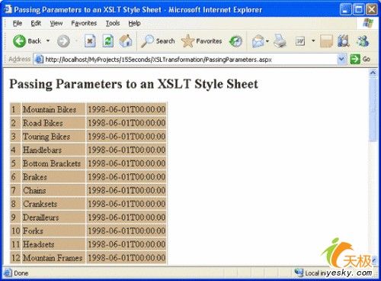Open the Mail icon dropdown arrow
Image resolution: width=381 pixels, height=281 pixels.
coord(267,41)
